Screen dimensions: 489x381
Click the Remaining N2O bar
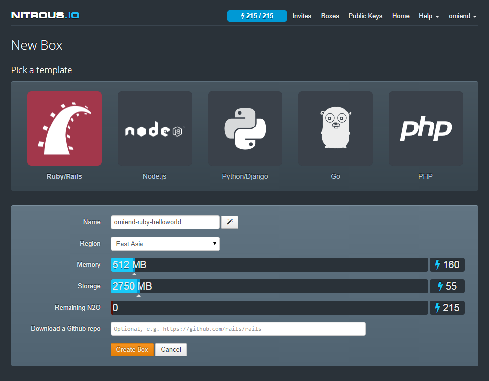tap(270, 308)
